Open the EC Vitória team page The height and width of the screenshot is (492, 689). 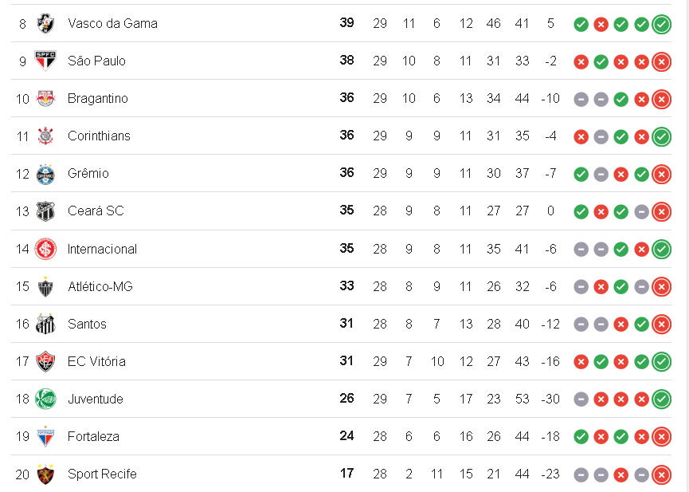(x=96, y=361)
